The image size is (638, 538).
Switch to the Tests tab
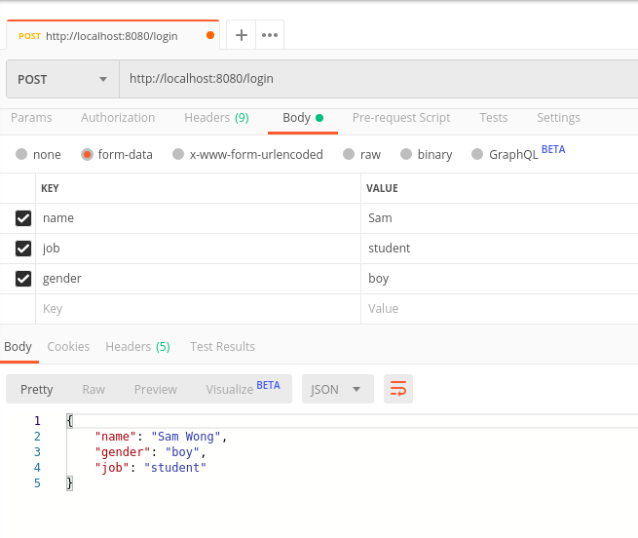click(494, 118)
